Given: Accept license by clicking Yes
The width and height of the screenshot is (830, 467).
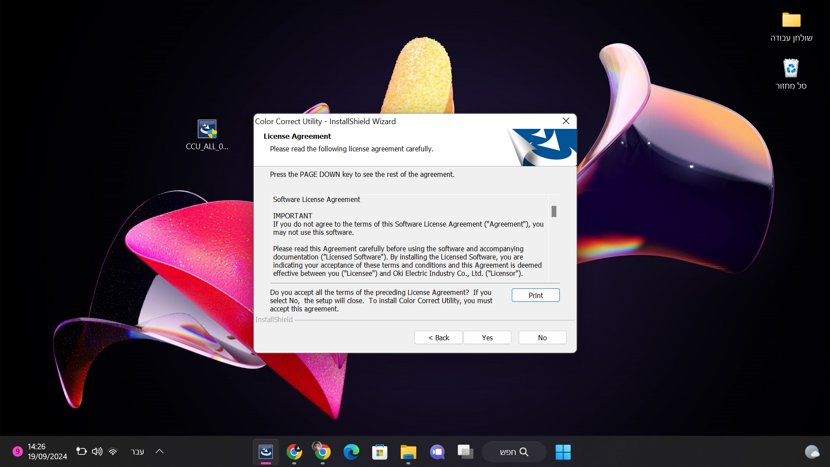Looking at the screenshot, I should click(x=487, y=338).
